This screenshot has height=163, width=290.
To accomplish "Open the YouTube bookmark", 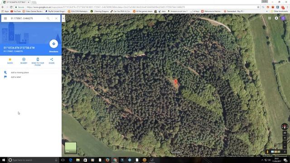I will pos(15,11).
